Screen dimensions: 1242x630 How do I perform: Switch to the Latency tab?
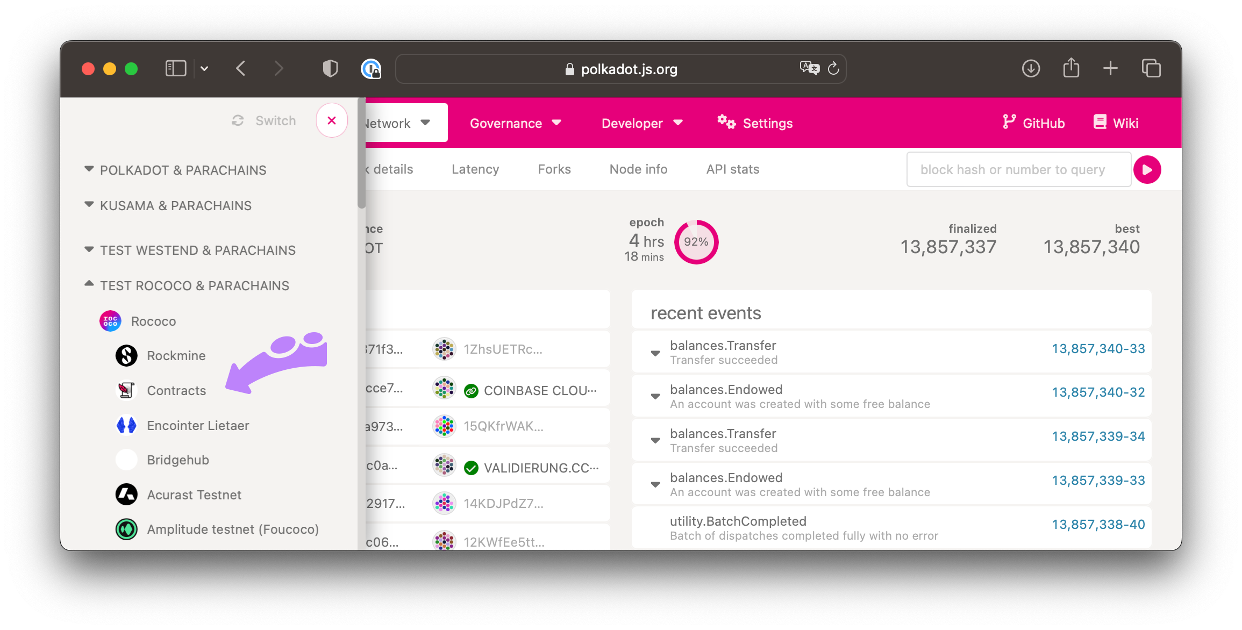click(475, 169)
